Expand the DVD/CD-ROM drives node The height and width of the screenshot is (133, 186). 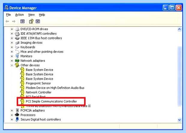tap(12, 29)
